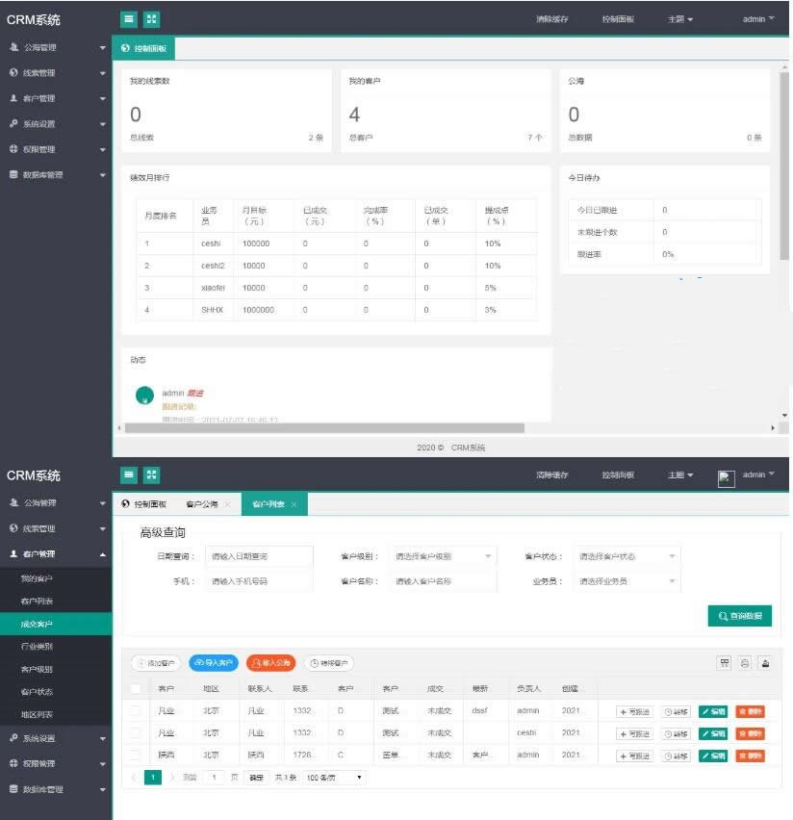Close the 客户公海 tab
Viewport: 793px width, 820px height.
tap(227, 504)
